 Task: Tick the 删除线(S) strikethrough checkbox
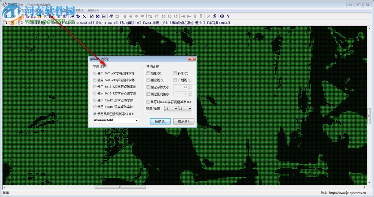[x=148, y=80]
